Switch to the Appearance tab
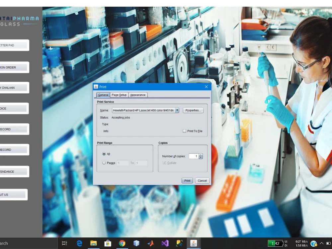The image size is (332, 249). pyautogui.click(x=138, y=95)
